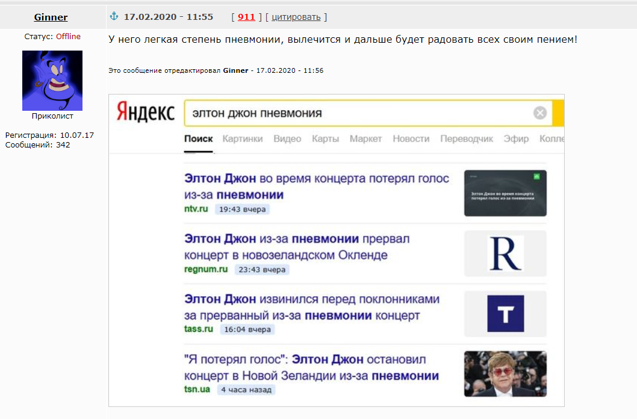Viewport: 637px width, 419px height.
Task: Click the Regnum R logo thumbnail
Action: click(x=505, y=253)
